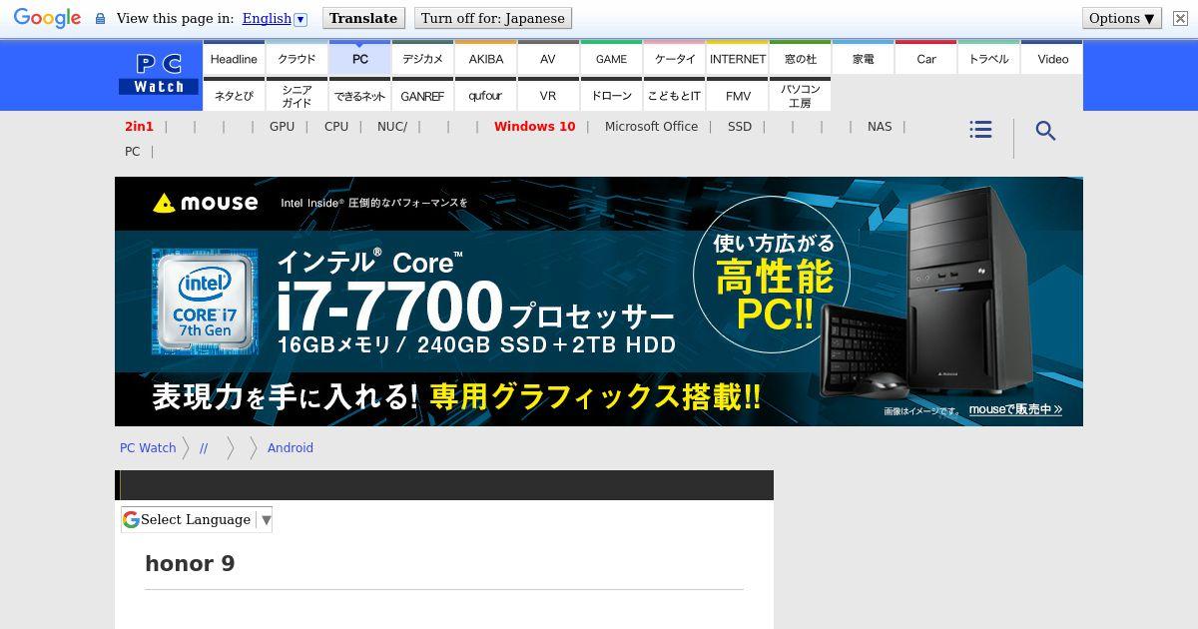Open the トラベル tab
Viewport: 1198px width, 629px height.
point(988,58)
